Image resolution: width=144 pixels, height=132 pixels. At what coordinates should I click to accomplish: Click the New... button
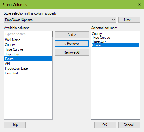(x=129, y=20)
